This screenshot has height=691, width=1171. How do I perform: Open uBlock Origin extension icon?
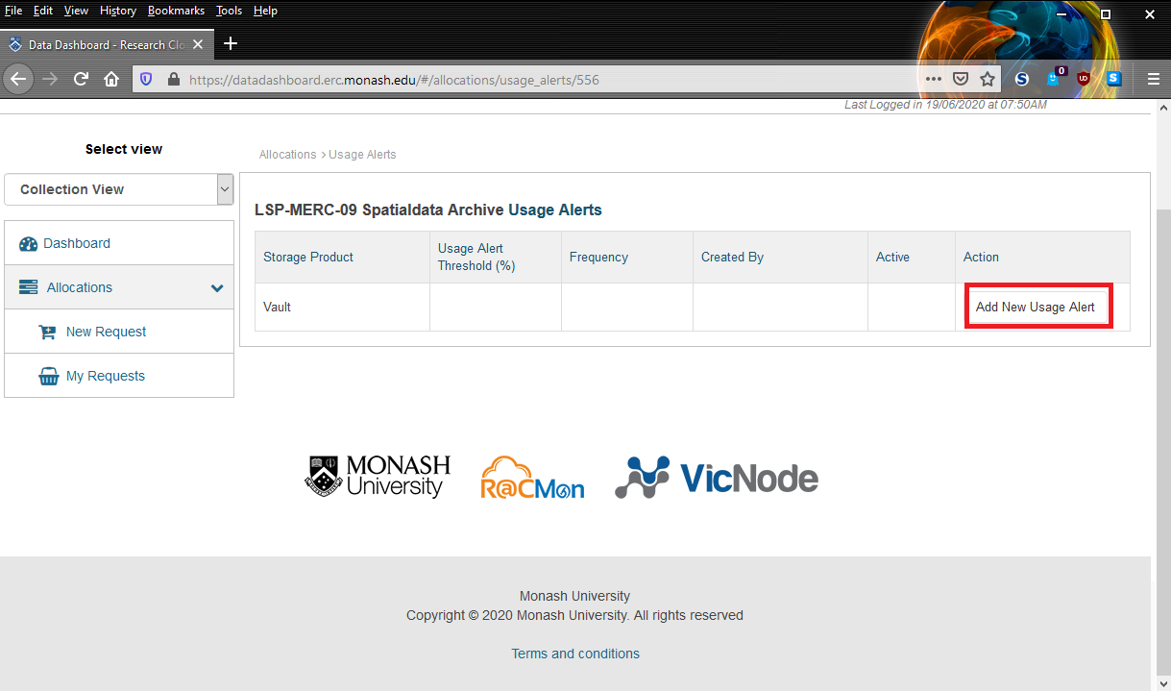click(x=1084, y=79)
